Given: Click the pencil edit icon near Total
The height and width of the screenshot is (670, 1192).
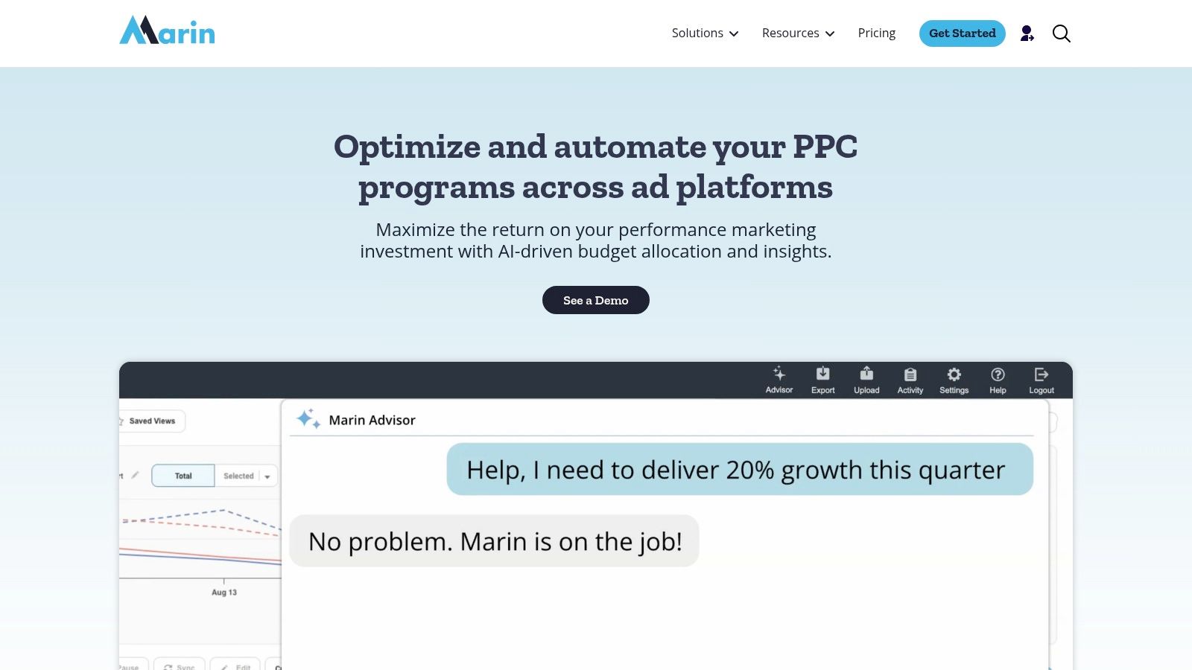Looking at the screenshot, I should click(x=135, y=475).
